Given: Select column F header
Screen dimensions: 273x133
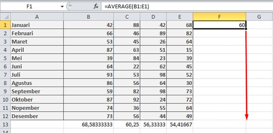Looking at the screenshot, I should 219,17.
